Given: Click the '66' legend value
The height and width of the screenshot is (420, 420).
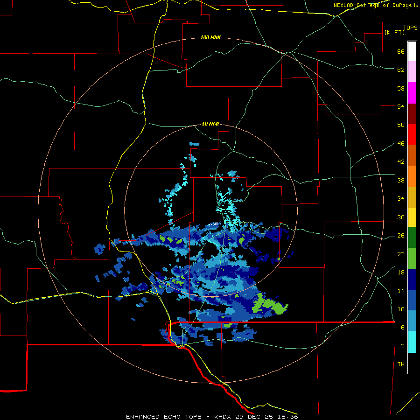Looking at the screenshot, I should (x=401, y=52).
